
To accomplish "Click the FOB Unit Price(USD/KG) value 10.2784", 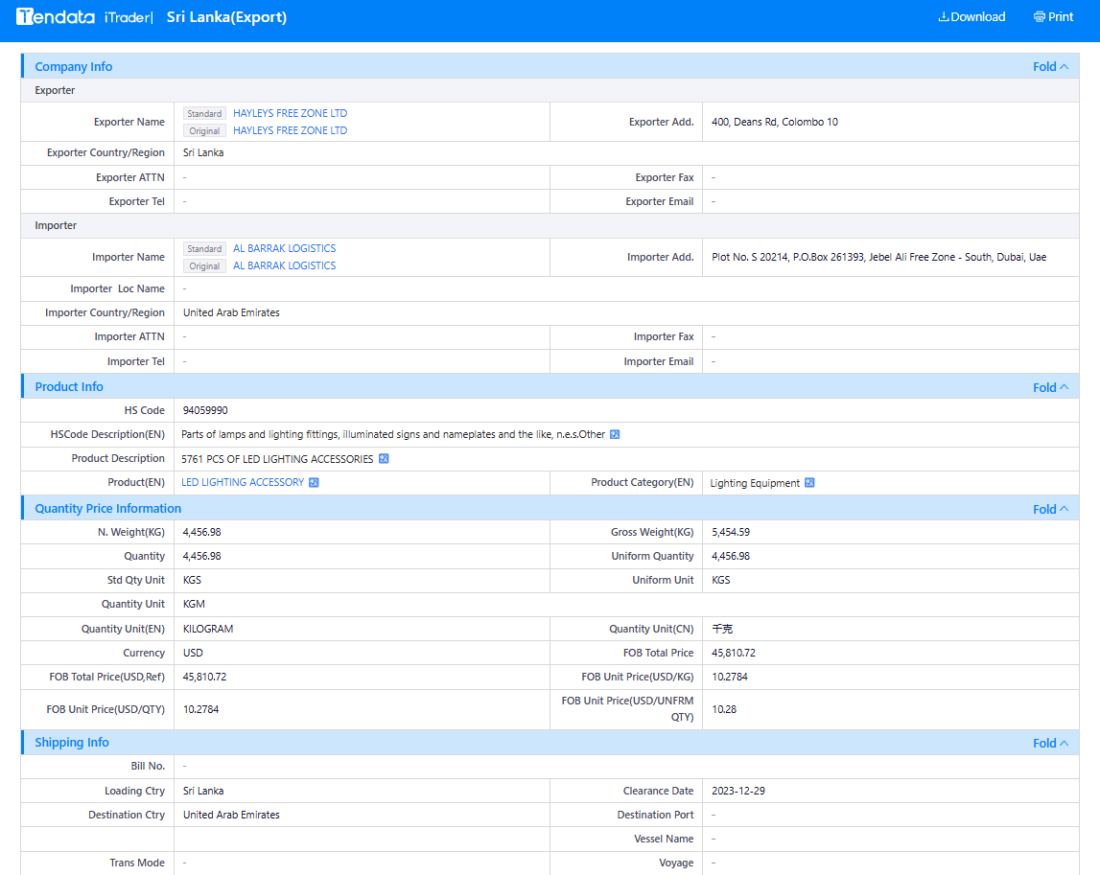I will pyautogui.click(x=730, y=677).
